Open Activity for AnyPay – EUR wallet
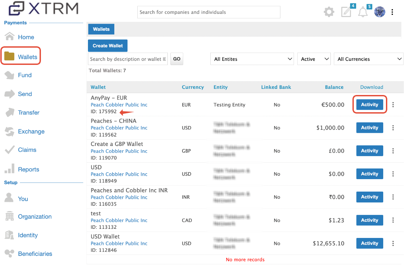The height and width of the screenshot is (266, 414). 370,105
